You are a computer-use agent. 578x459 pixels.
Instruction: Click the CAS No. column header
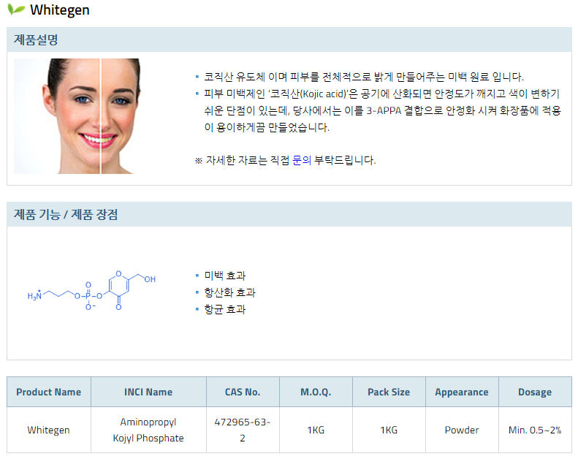(243, 392)
